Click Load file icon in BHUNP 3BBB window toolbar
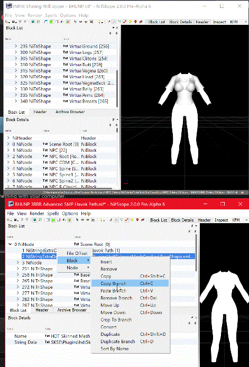 pyautogui.click(x=8, y=220)
